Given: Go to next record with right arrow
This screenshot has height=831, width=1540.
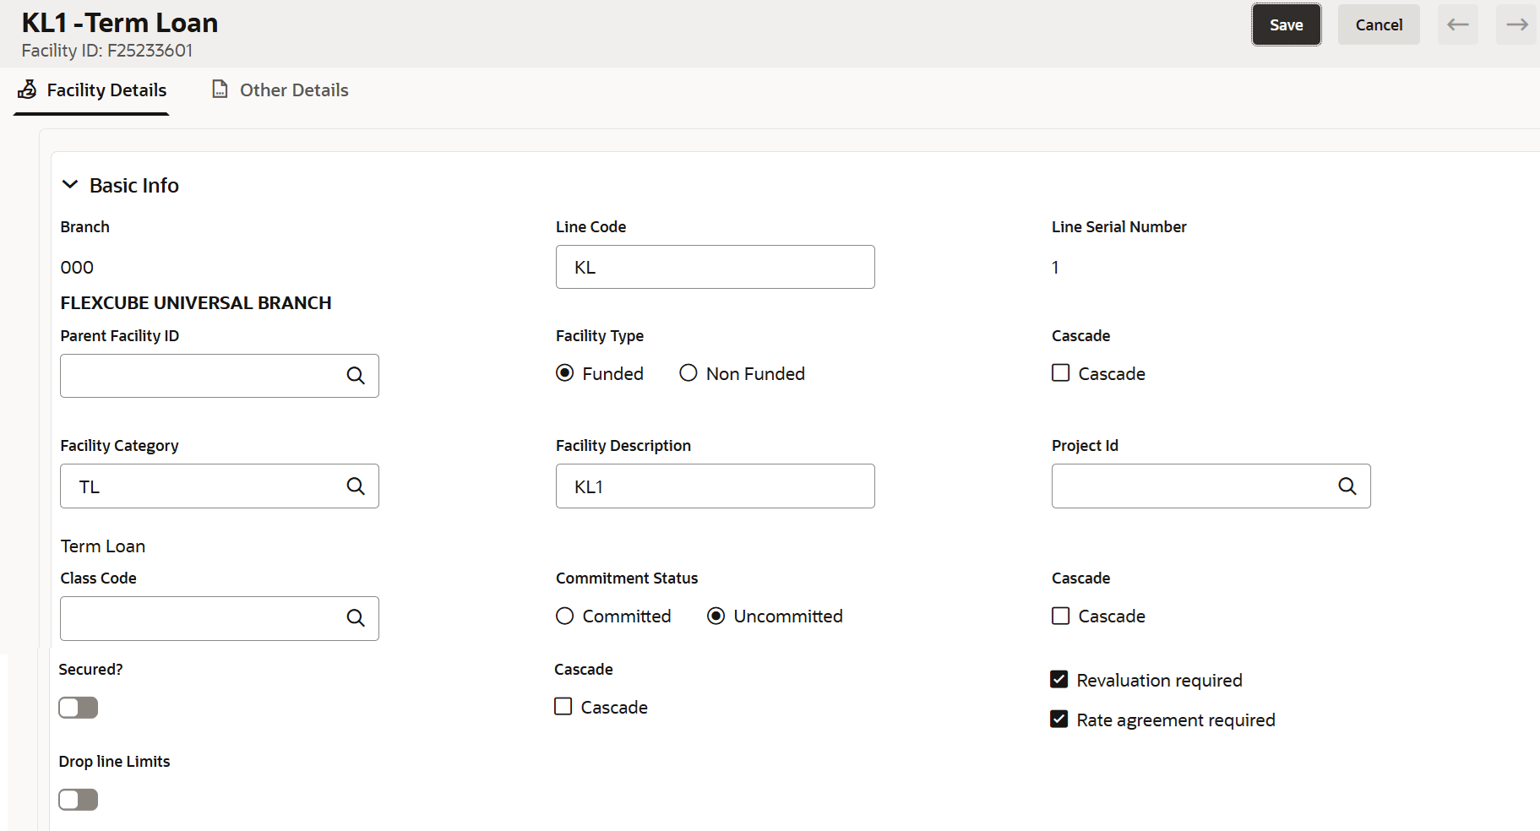Looking at the screenshot, I should coord(1517,24).
